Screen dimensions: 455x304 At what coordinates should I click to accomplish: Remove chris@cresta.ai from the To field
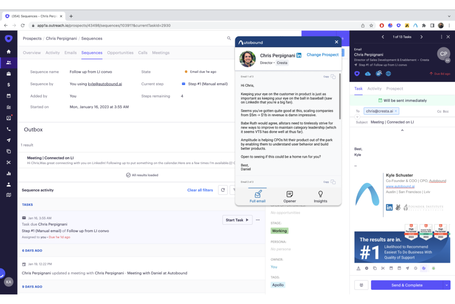click(396, 111)
